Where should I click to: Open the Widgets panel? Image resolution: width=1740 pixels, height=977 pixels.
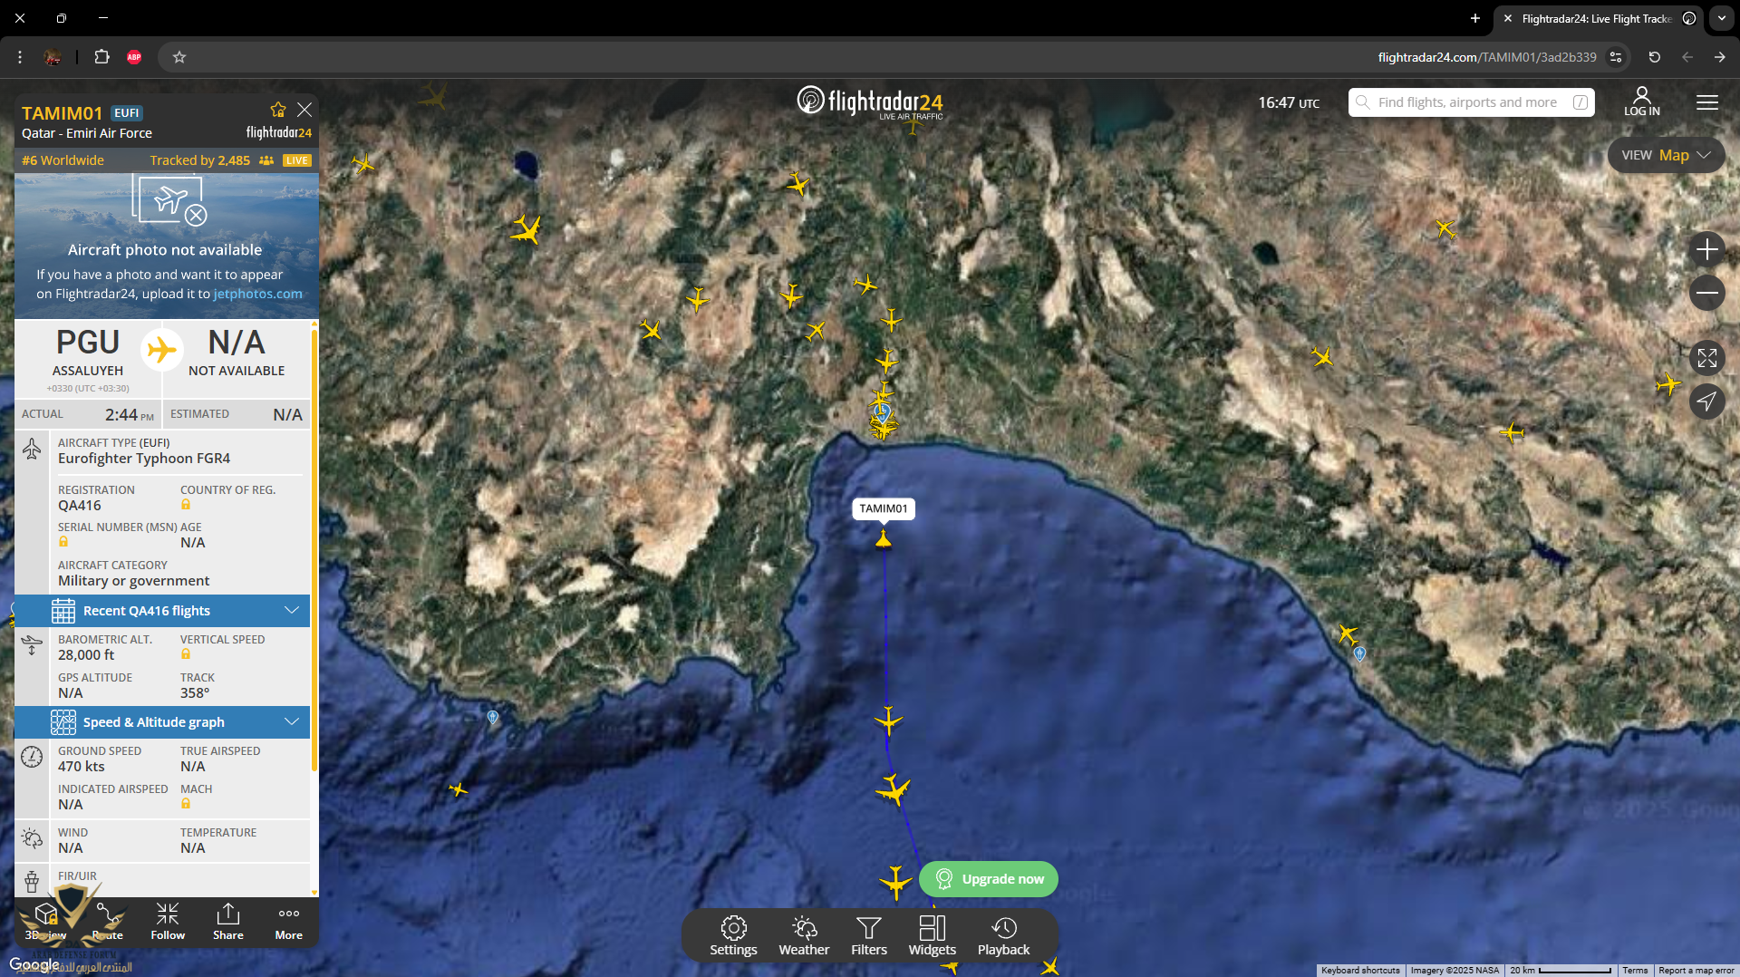(x=932, y=935)
